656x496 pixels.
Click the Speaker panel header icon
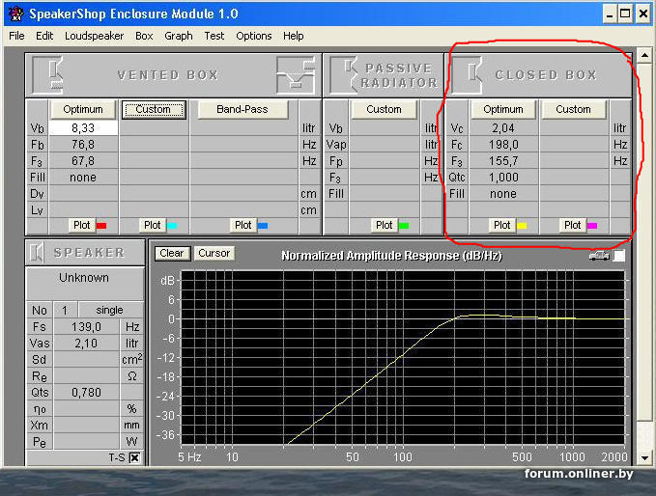pyautogui.click(x=38, y=252)
